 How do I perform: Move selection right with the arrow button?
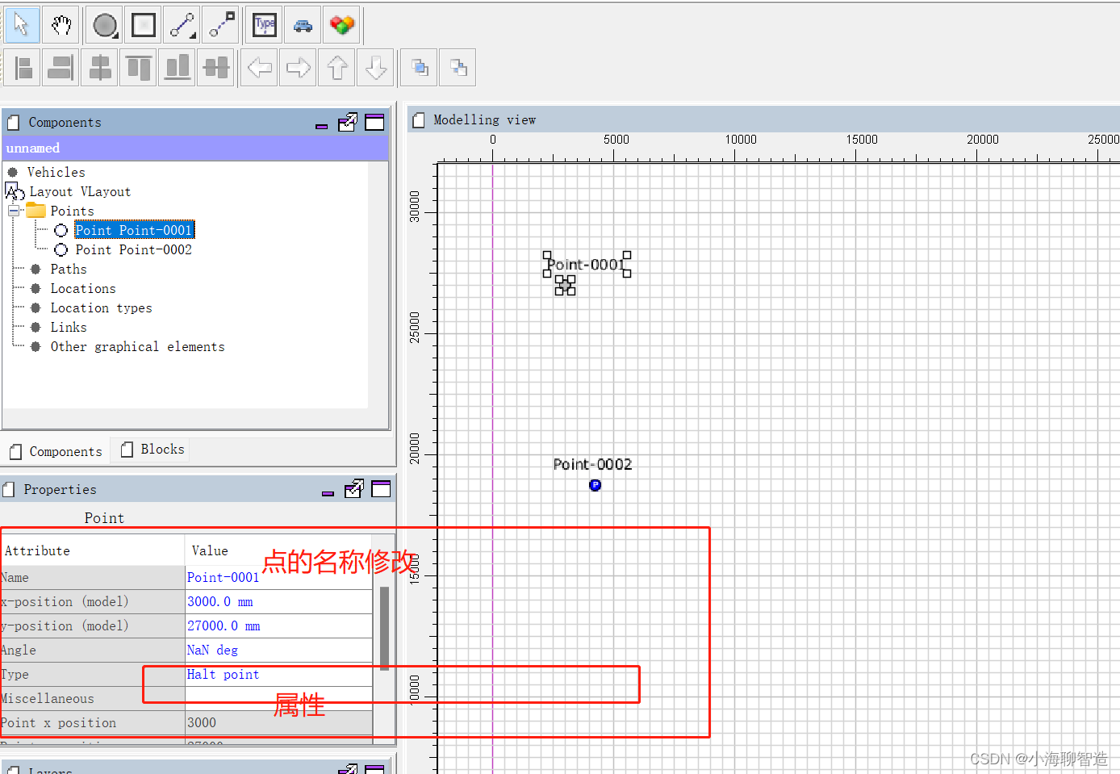tap(299, 67)
